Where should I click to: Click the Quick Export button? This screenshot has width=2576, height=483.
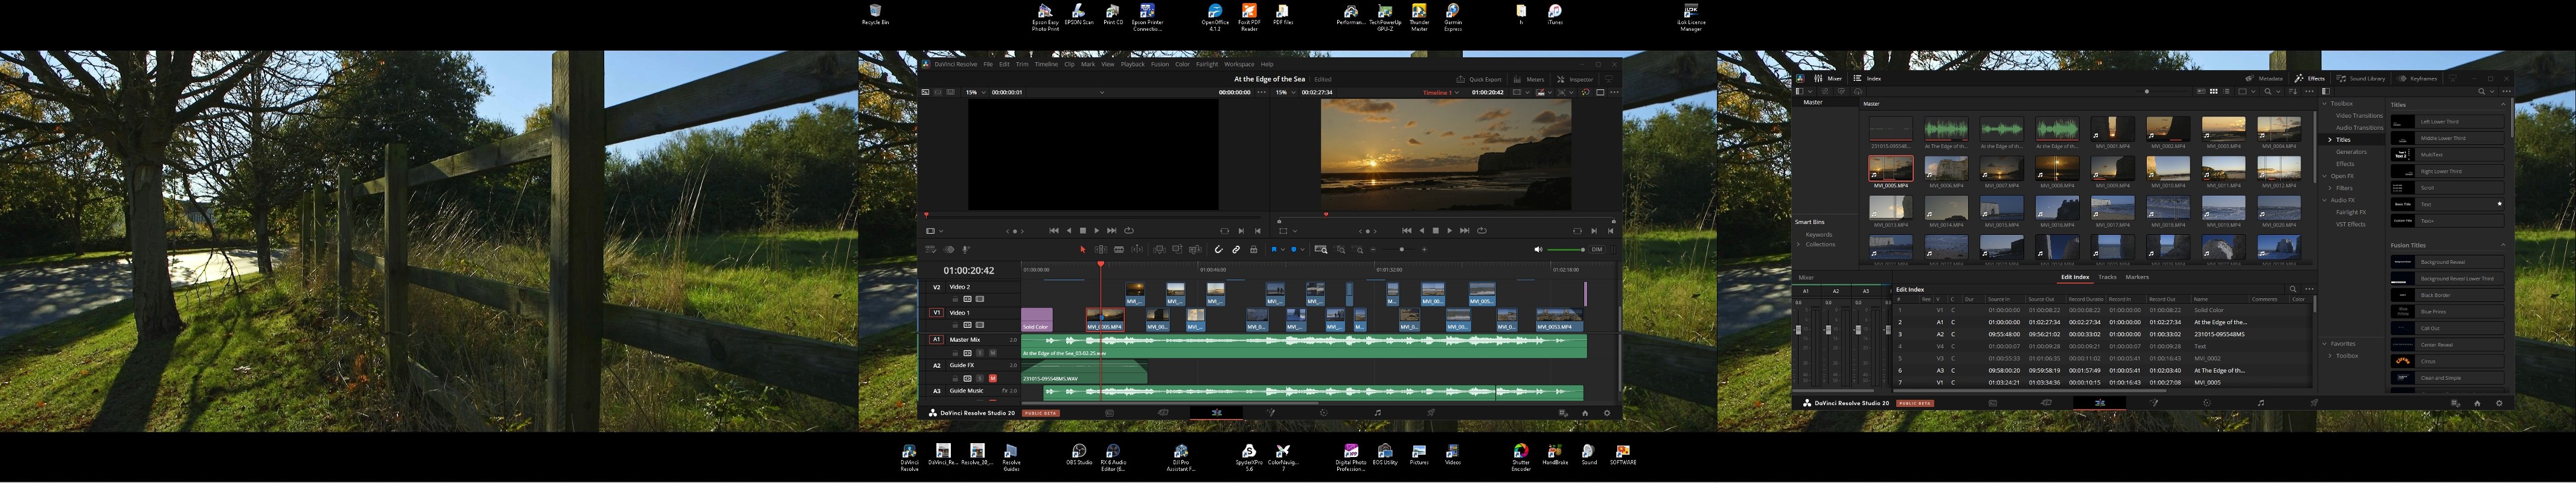(1479, 80)
